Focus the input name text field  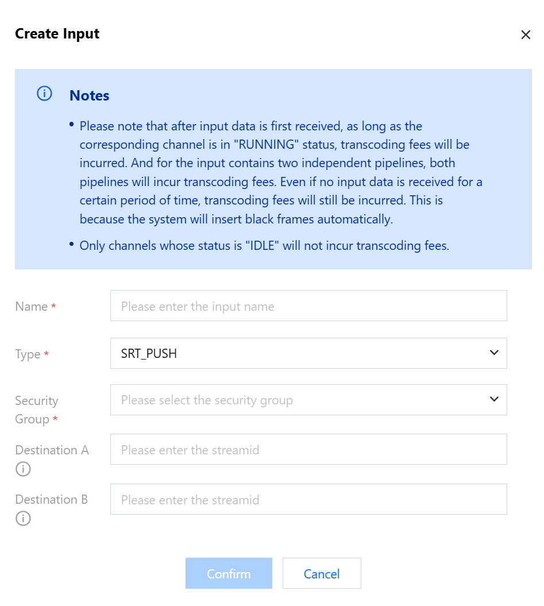(308, 306)
